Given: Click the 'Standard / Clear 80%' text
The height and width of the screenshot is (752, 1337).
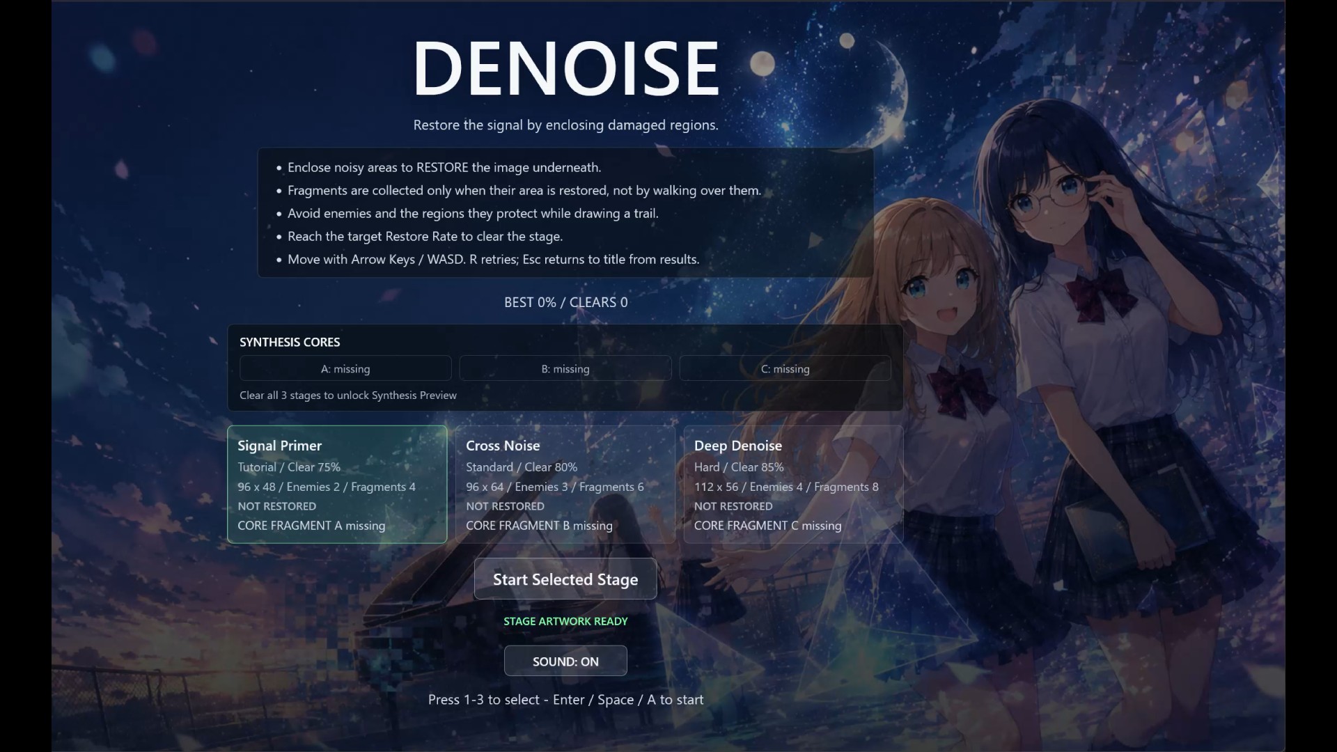Looking at the screenshot, I should pos(522,467).
